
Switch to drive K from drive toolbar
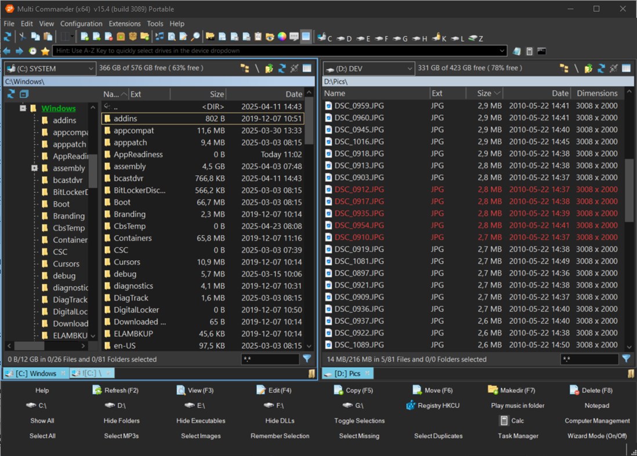pyautogui.click(x=439, y=38)
